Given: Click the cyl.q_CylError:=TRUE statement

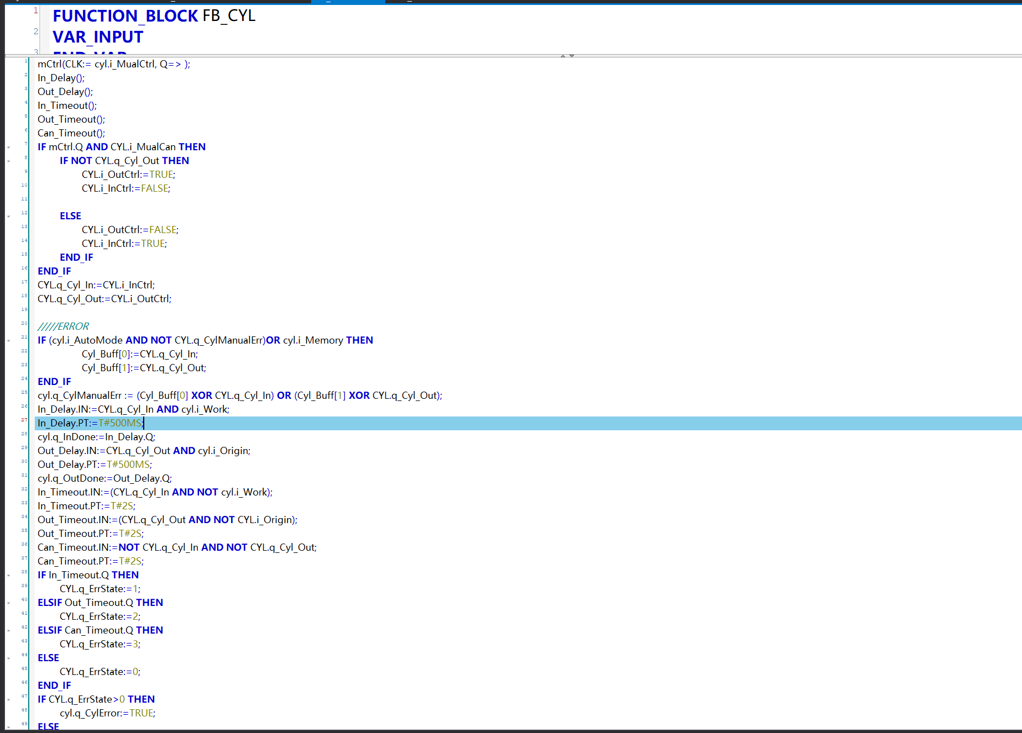Looking at the screenshot, I should (x=107, y=713).
